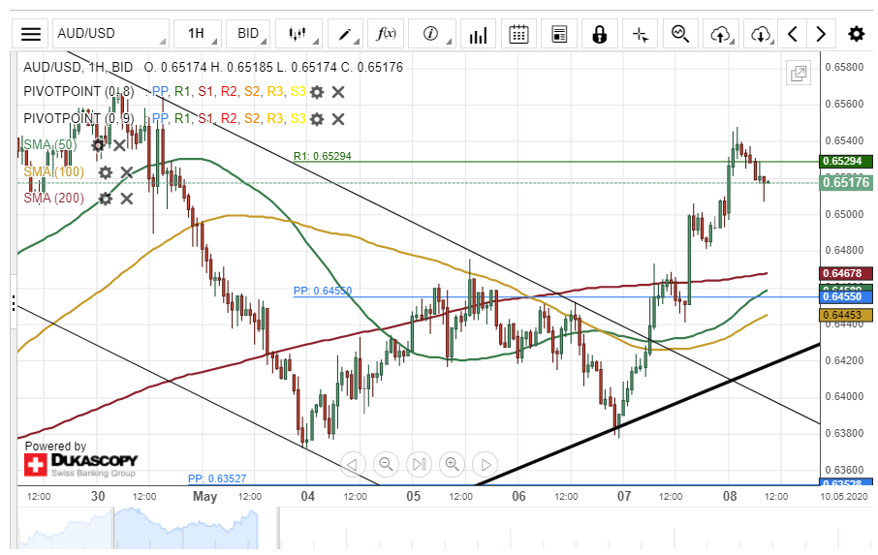Click the pop-out chart icon
The height and width of the screenshot is (555, 878).
click(799, 73)
